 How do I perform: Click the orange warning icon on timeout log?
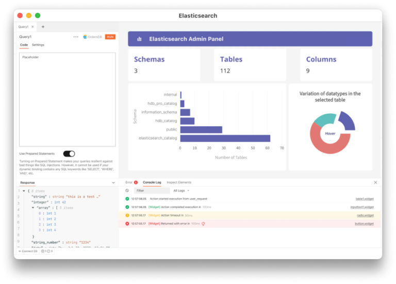click(x=127, y=216)
